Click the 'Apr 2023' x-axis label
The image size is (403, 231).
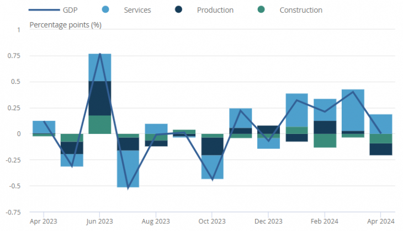click(x=44, y=221)
